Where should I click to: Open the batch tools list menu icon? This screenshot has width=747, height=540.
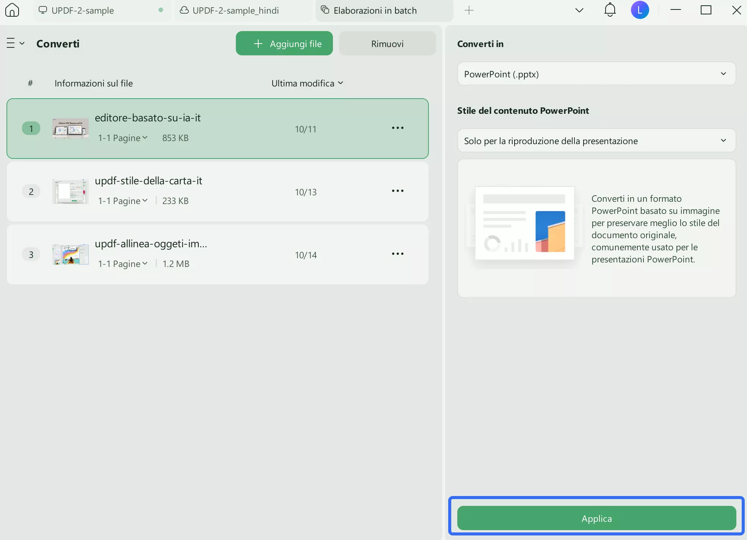[x=15, y=44]
